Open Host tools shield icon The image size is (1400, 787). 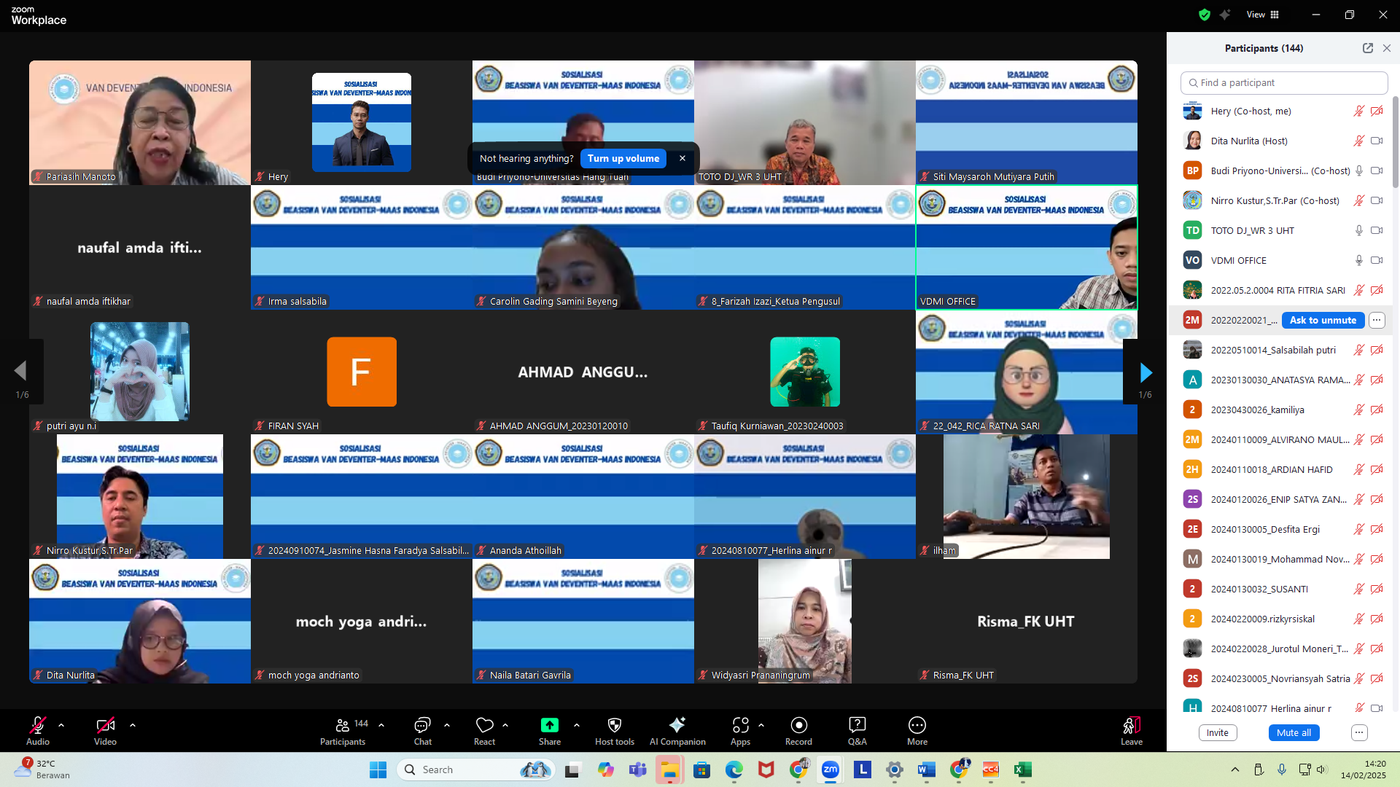coord(614,725)
